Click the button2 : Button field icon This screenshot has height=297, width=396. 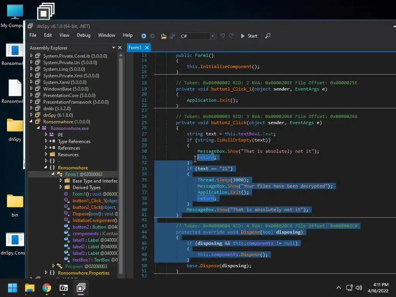[x=67, y=227]
